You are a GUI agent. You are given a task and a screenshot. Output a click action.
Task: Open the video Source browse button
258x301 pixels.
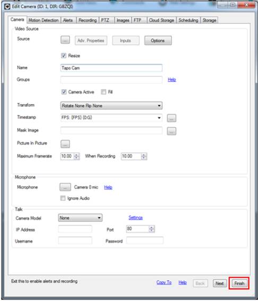coord(65,40)
